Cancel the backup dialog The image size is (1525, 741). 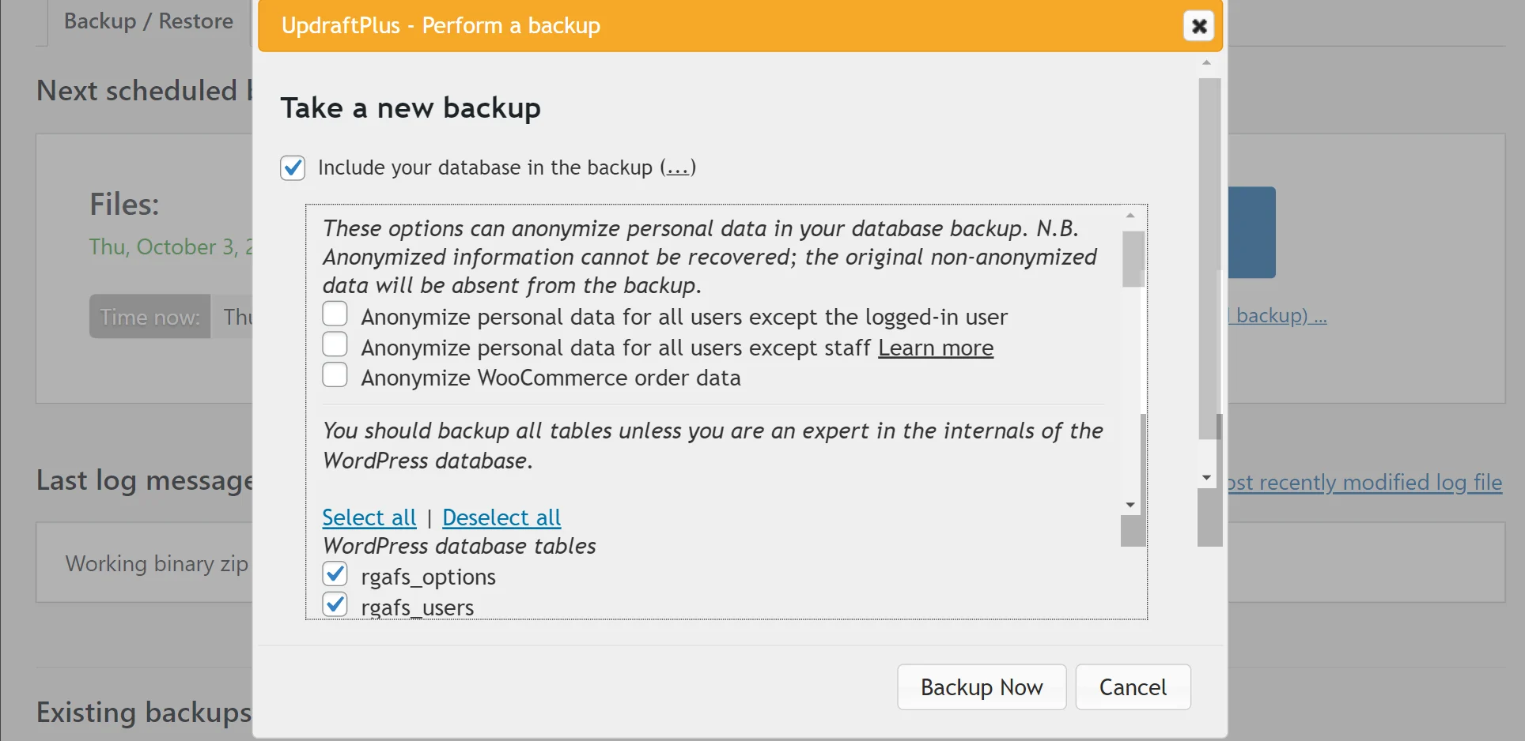(1133, 687)
